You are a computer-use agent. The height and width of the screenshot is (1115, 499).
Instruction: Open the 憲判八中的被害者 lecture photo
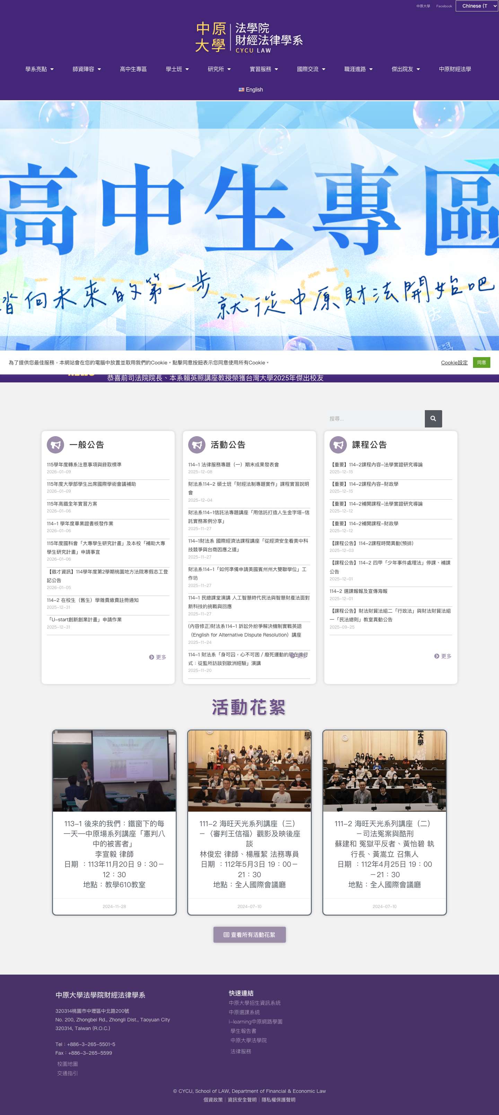[x=114, y=771]
